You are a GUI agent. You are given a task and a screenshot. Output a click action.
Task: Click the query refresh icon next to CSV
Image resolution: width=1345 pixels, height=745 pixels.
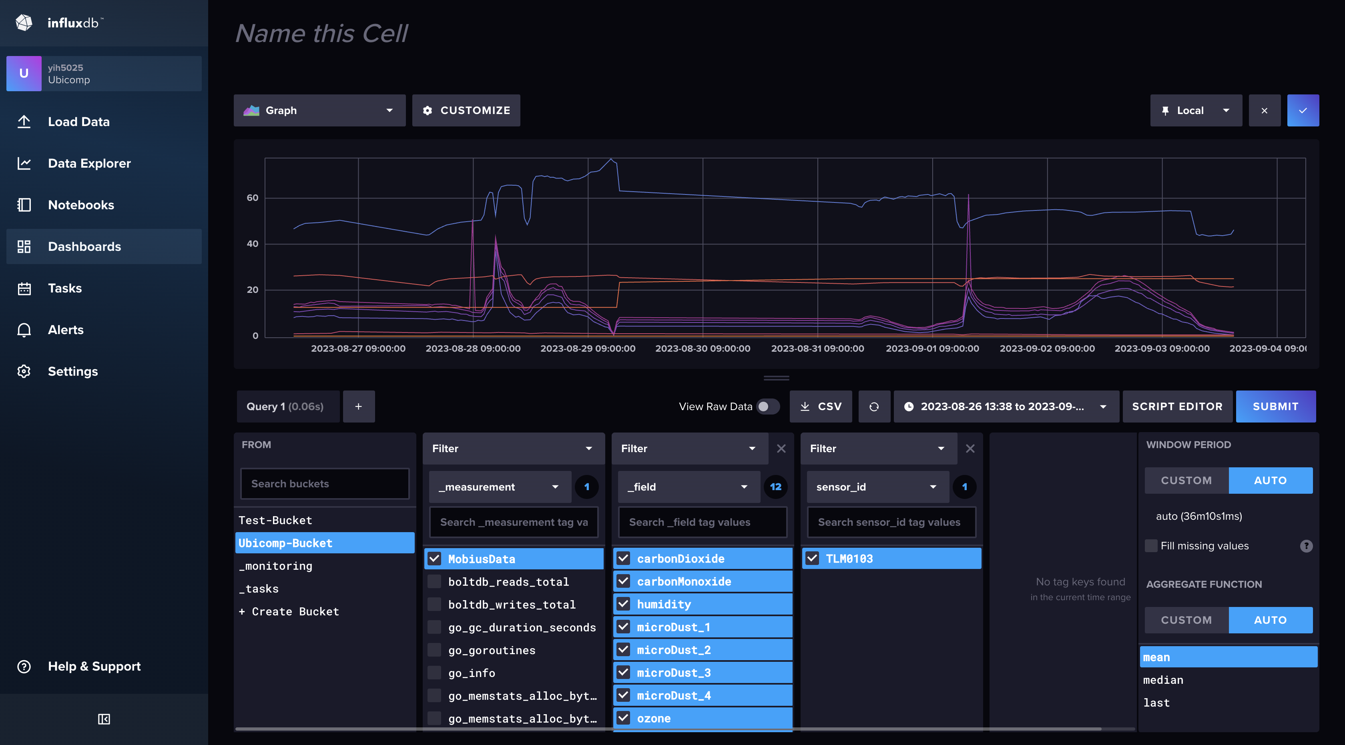(x=875, y=407)
